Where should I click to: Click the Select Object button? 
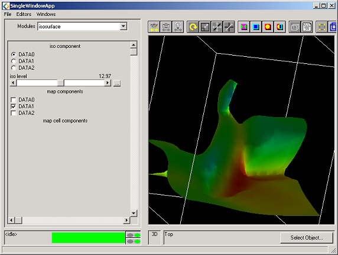click(x=307, y=238)
